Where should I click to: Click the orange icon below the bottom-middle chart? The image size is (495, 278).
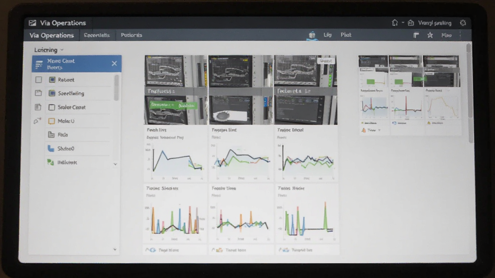(219, 250)
